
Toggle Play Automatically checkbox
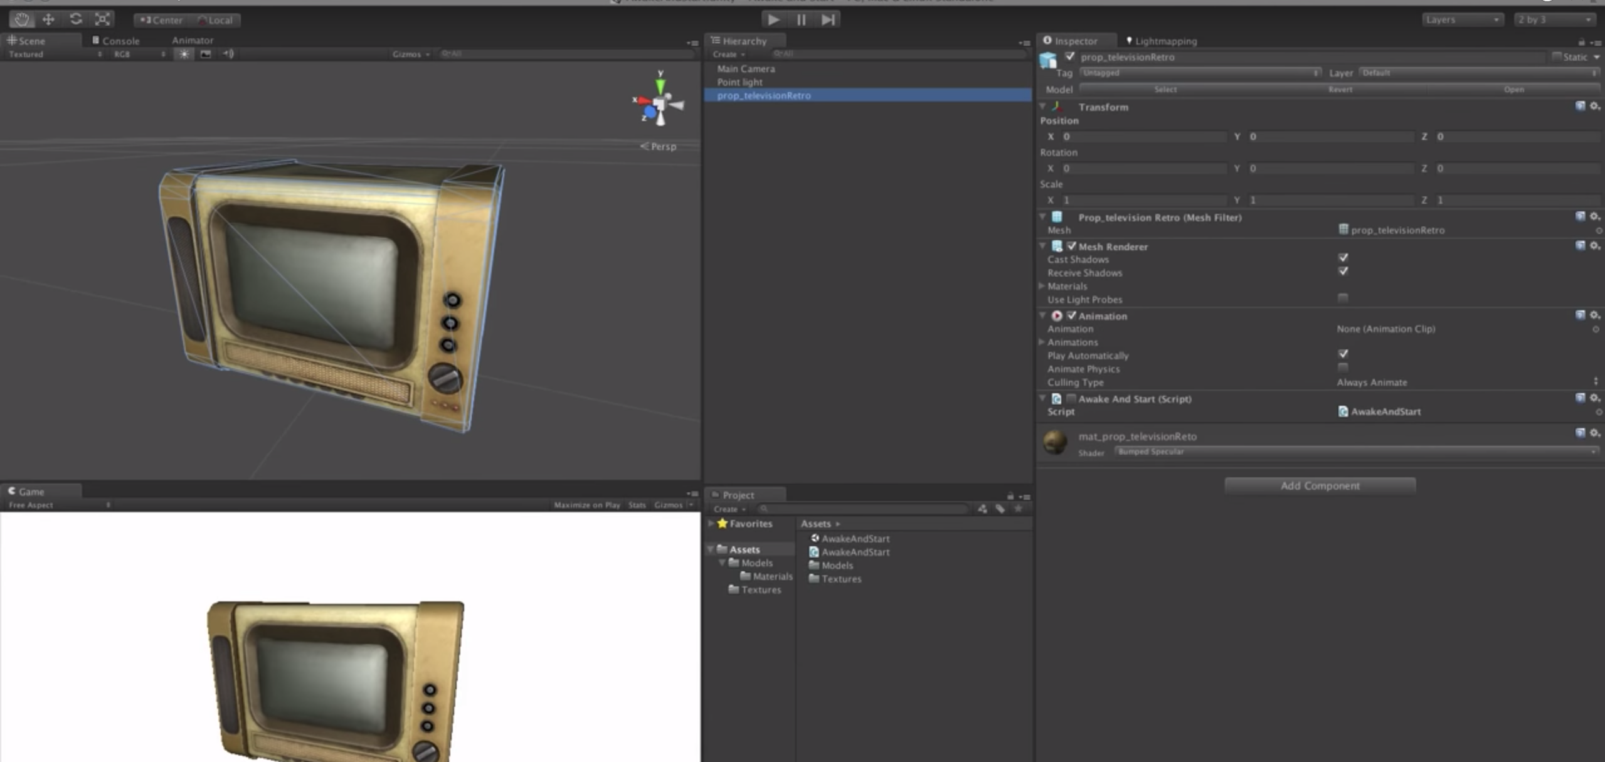coord(1342,354)
